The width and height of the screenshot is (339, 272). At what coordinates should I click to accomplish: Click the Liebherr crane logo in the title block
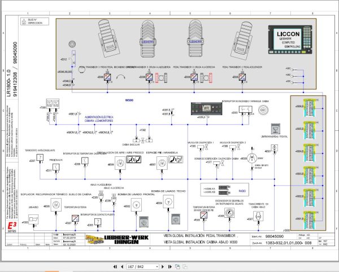click(x=94, y=240)
